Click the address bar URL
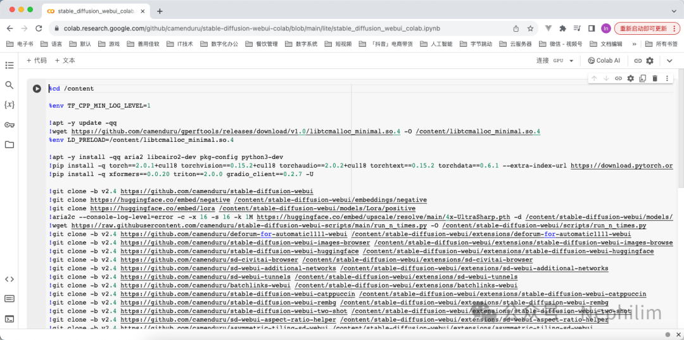Image resolution: width=684 pixels, height=340 pixels. click(x=251, y=28)
